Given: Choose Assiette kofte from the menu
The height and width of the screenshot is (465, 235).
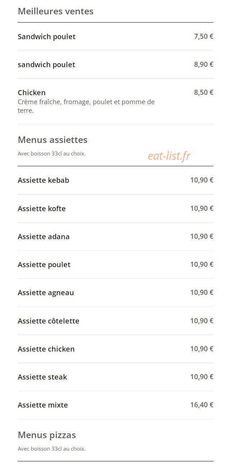Looking at the screenshot, I should pos(115,209).
